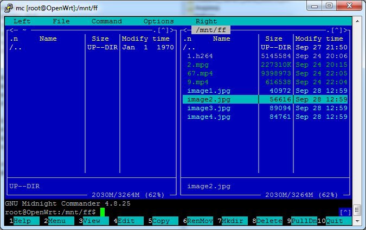366x230 pixels.
Task: Click mini-status UP--DIR in left panel
Action: [24, 186]
